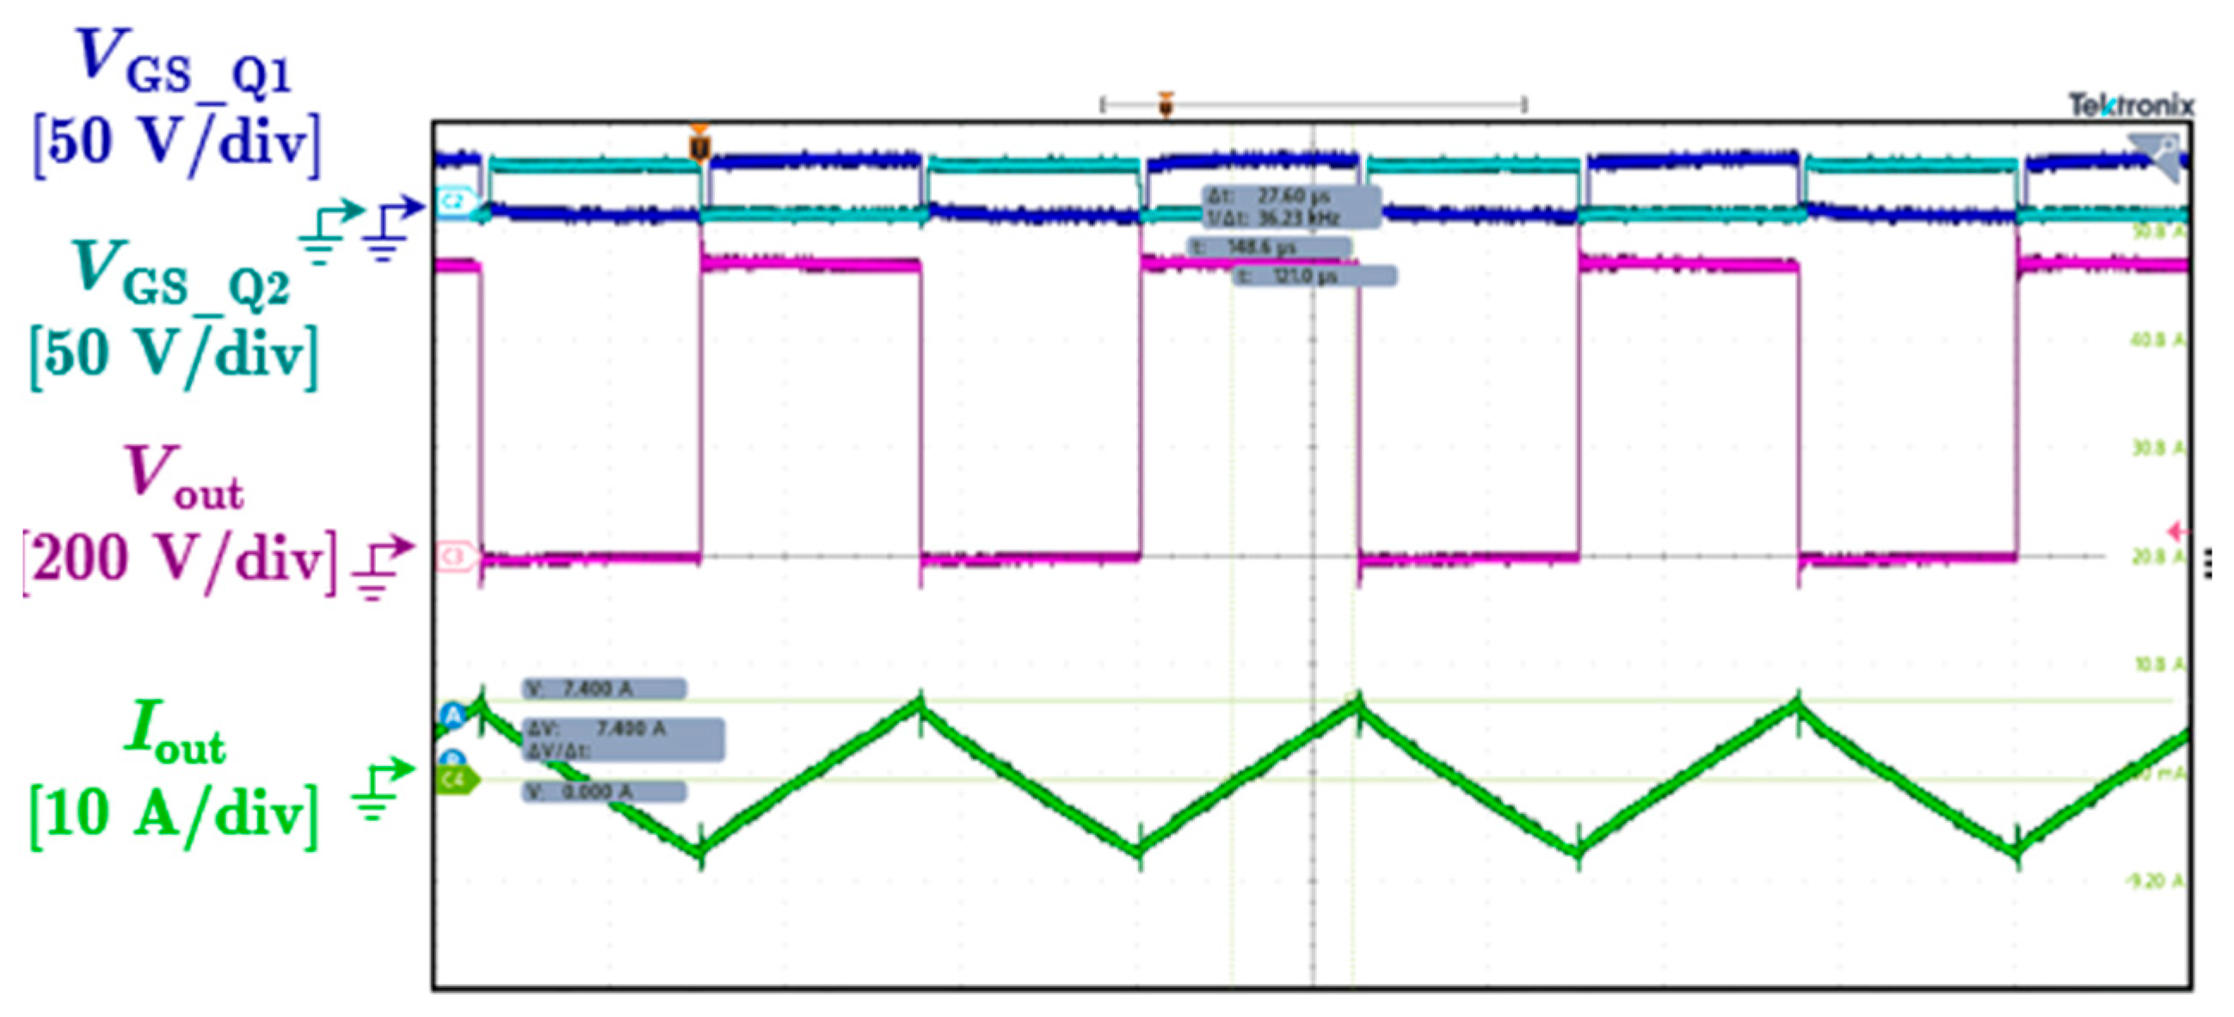Click the 148.6 µs time readout

(1268, 248)
